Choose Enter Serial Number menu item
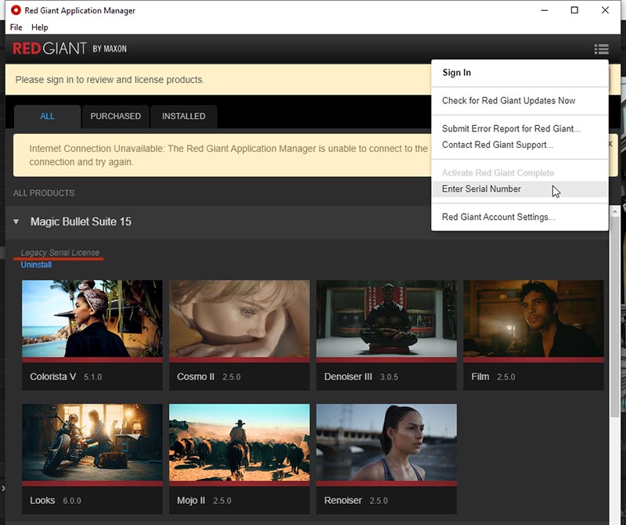Image resolution: width=626 pixels, height=525 pixels. coord(520,189)
